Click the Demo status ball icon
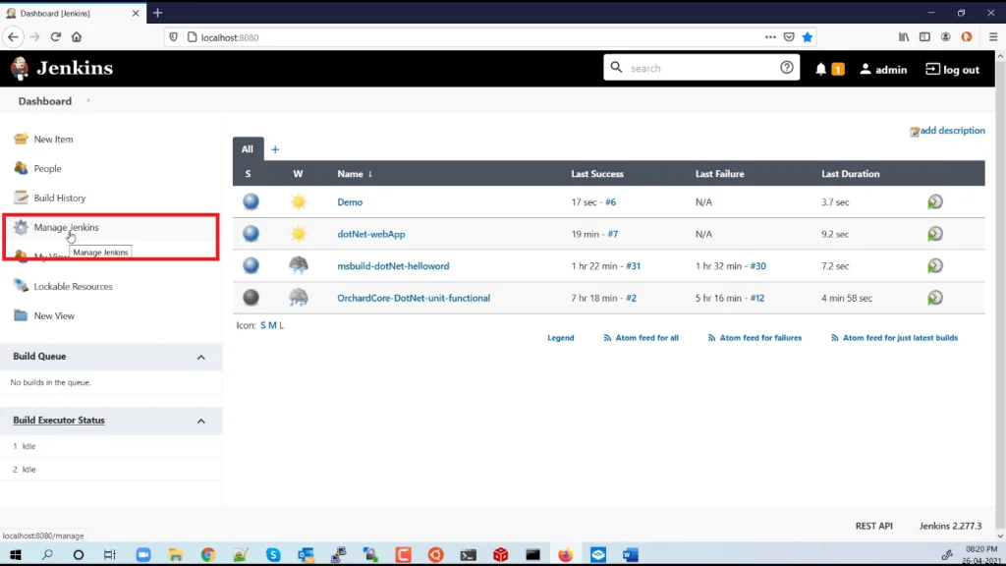 coord(251,201)
